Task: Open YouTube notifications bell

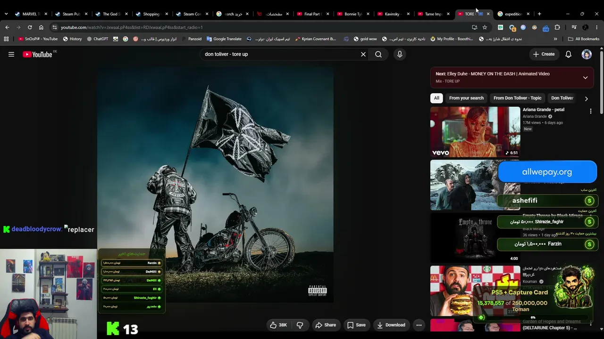Action: (x=569, y=54)
